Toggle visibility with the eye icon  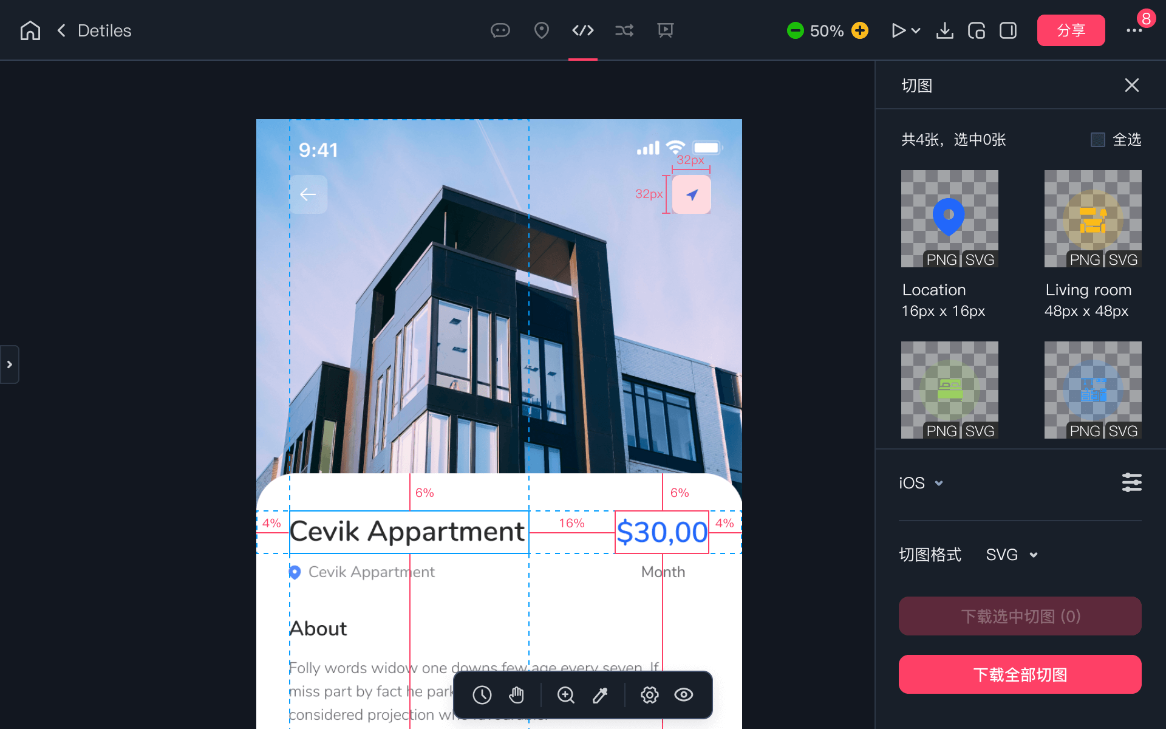(684, 695)
